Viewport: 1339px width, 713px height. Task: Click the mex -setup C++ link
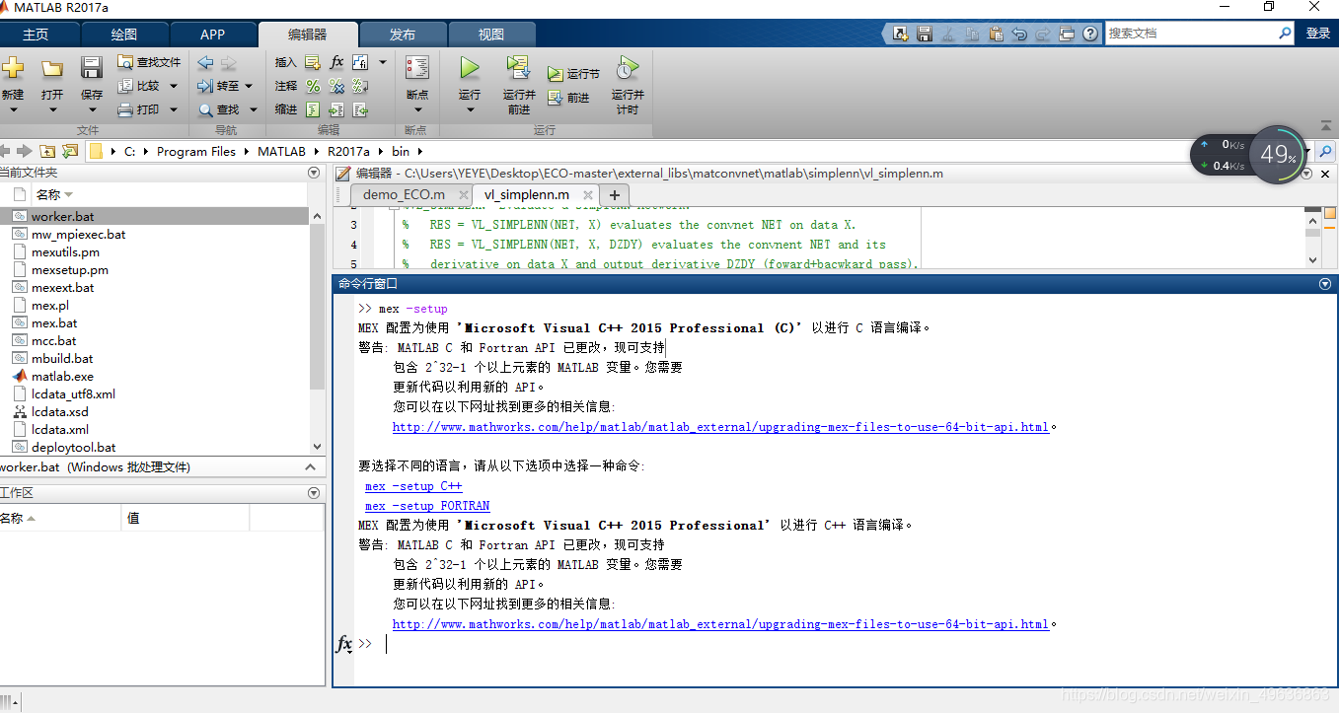point(413,486)
